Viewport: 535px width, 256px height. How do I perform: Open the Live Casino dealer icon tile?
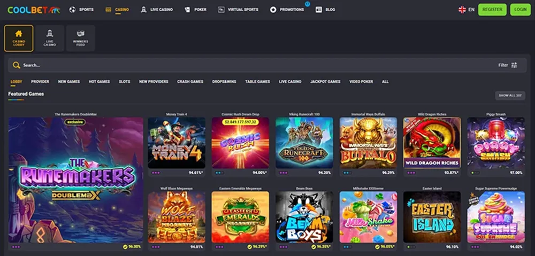pyautogui.click(x=50, y=34)
